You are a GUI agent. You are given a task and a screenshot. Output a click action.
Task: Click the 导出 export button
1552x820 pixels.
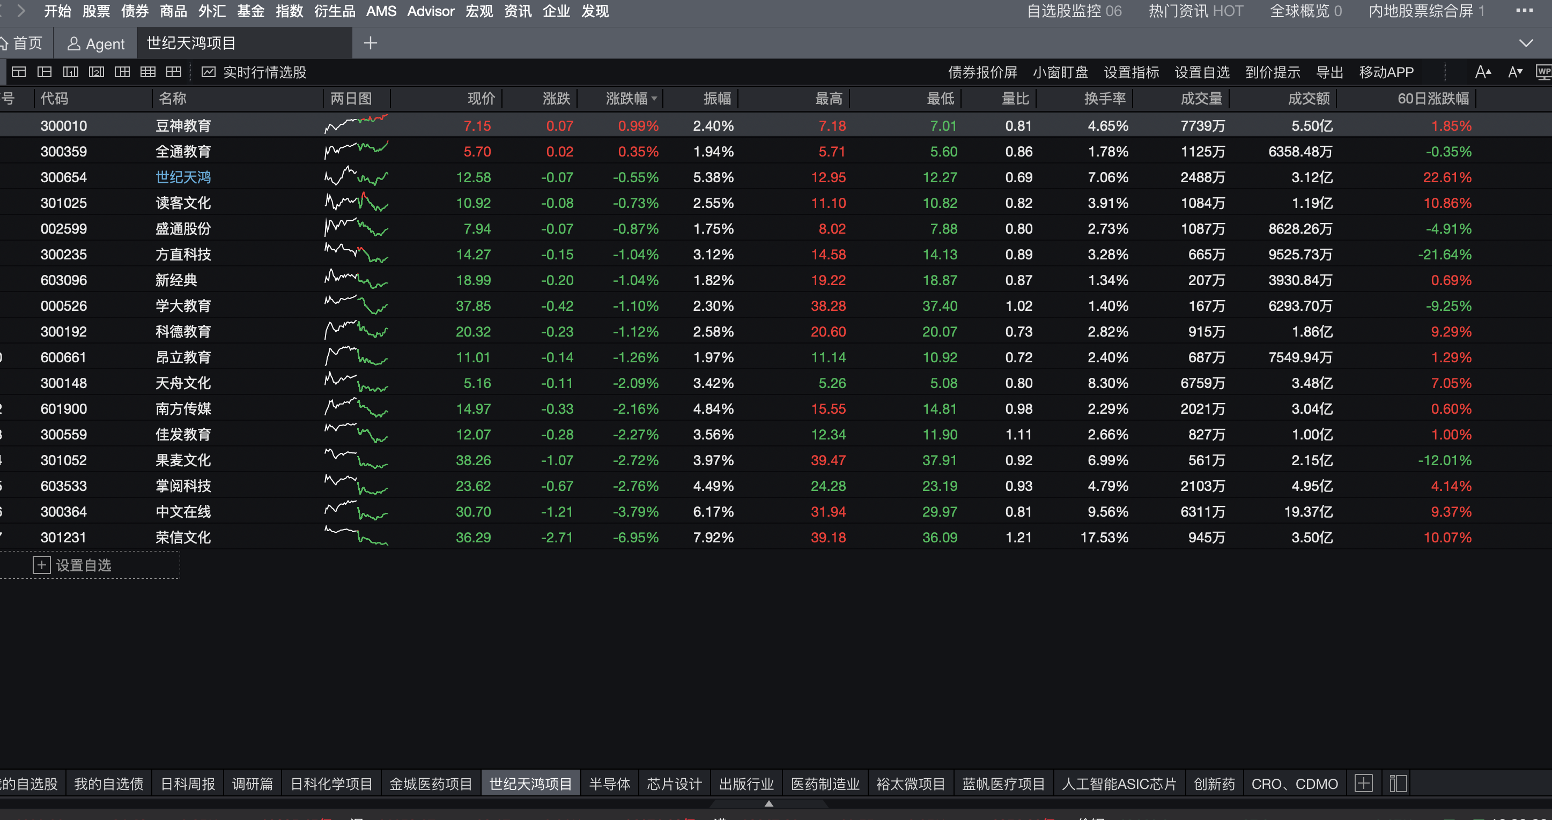(x=1329, y=72)
